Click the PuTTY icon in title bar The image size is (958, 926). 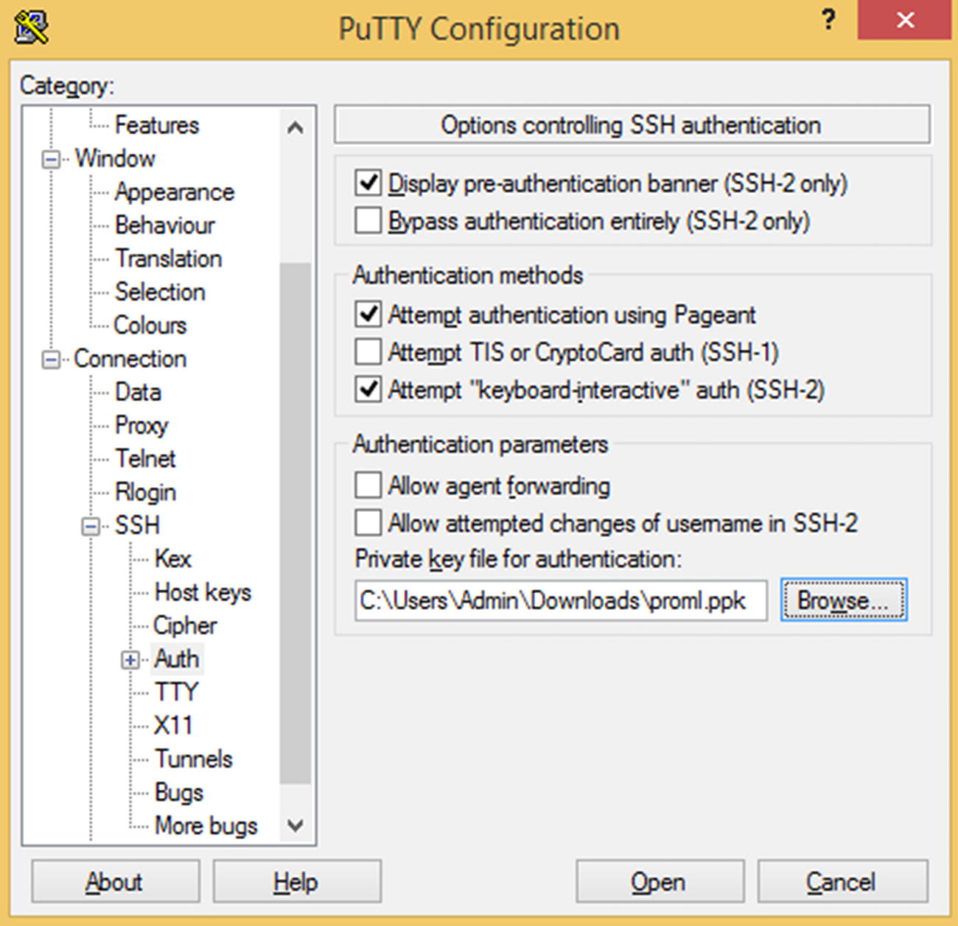(31, 28)
